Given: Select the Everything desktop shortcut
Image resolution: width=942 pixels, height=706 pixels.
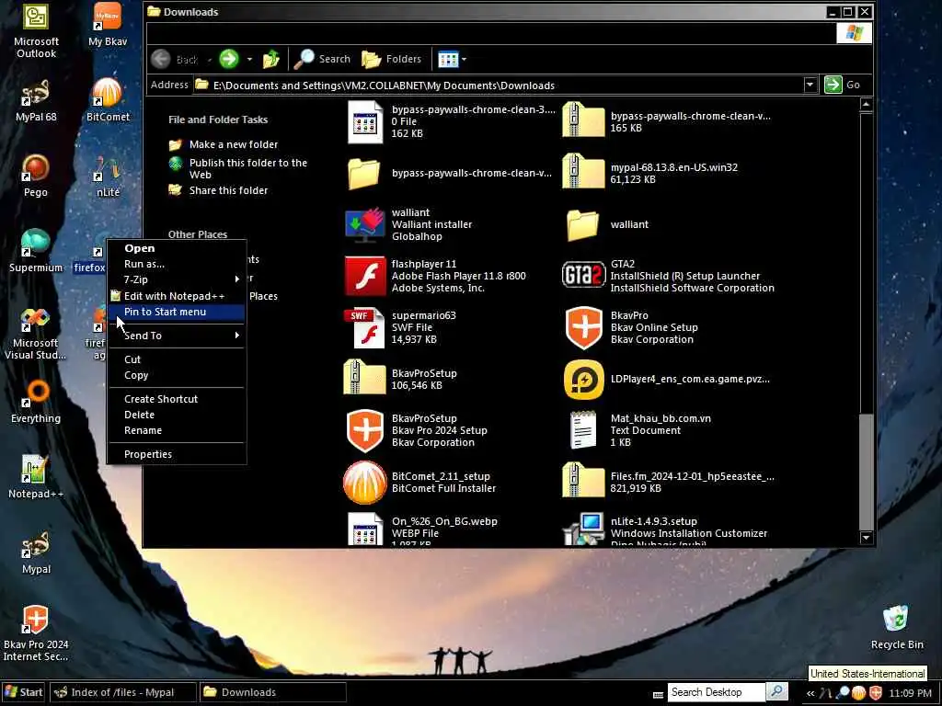Looking at the screenshot, I should pyautogui.click(x=36, y=403).
